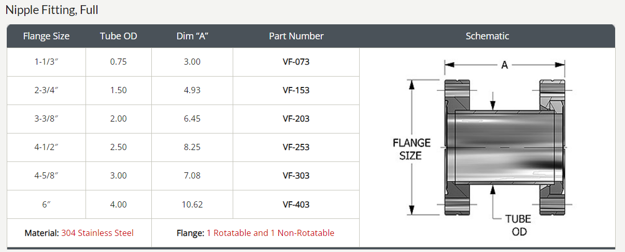Image resolution: width=625 pixels, height=252 pixels.
Task: Click the 304 Stainless Steel material text
Action: 97,233
